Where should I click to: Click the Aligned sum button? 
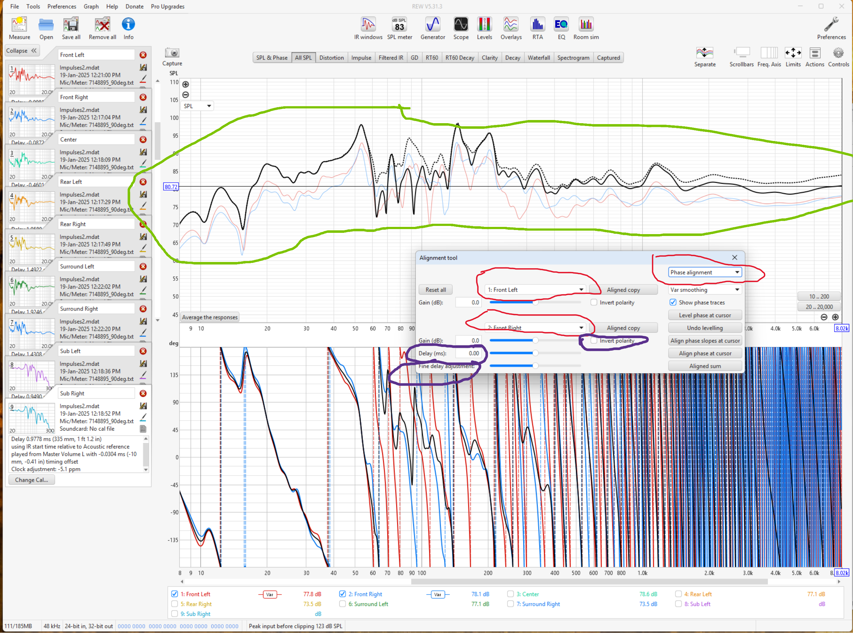(705, 366)
